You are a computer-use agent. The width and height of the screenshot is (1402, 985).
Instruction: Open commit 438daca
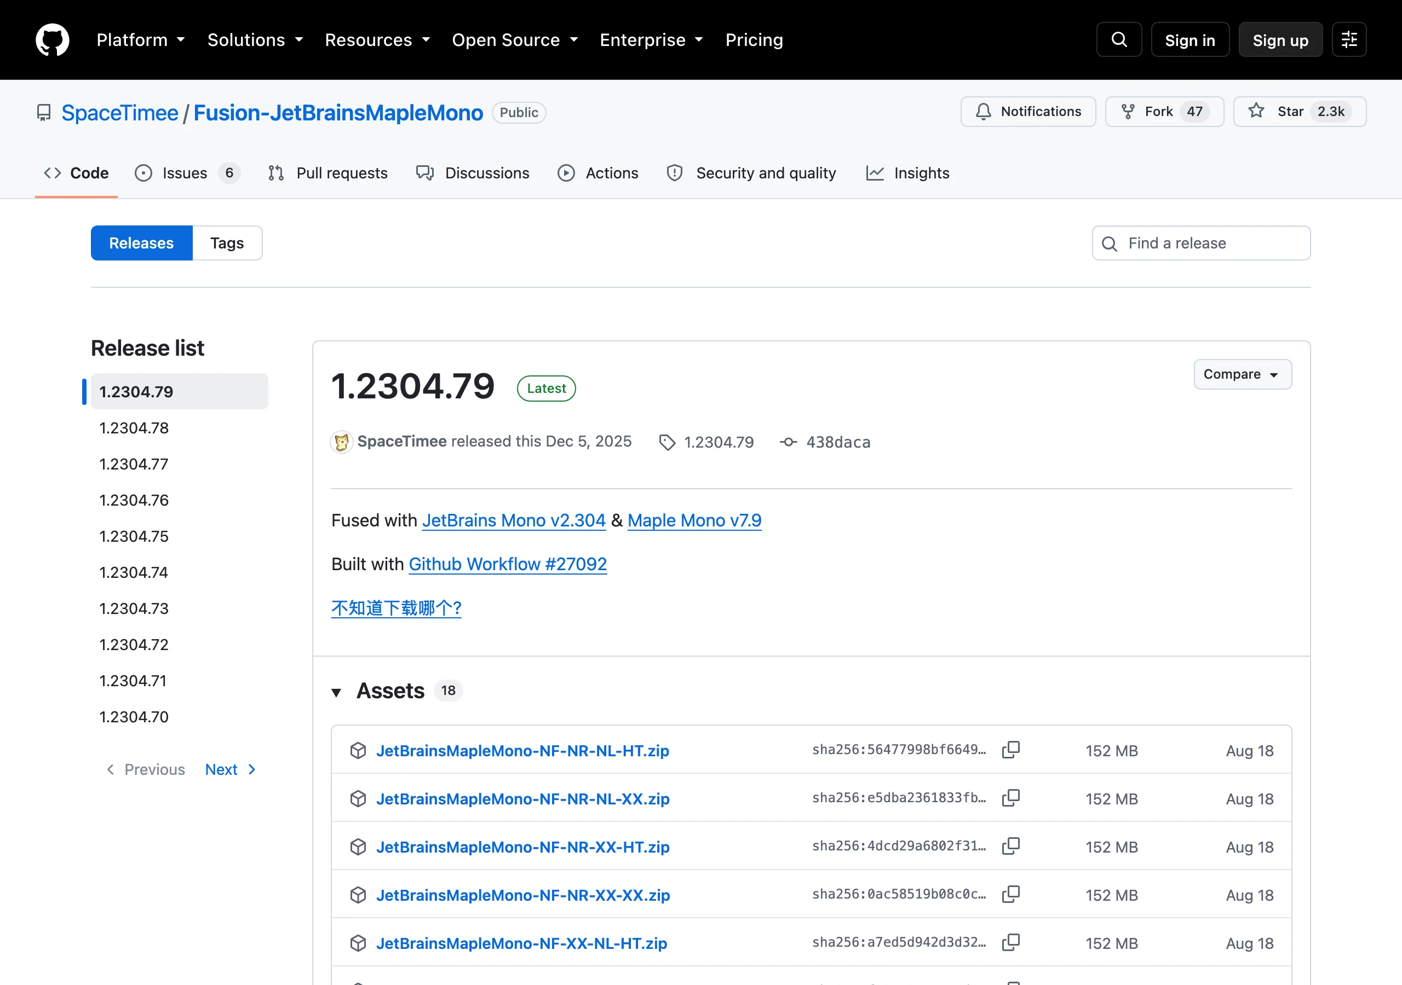[838, 443]
